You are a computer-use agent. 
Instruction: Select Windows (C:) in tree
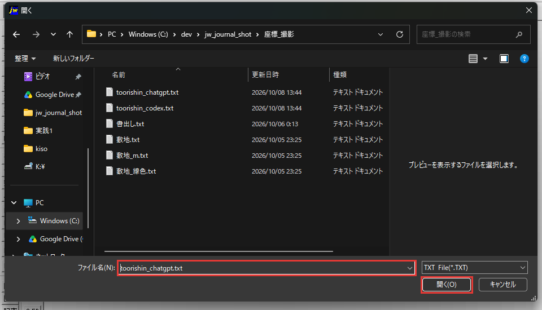[x=59, y=221]
